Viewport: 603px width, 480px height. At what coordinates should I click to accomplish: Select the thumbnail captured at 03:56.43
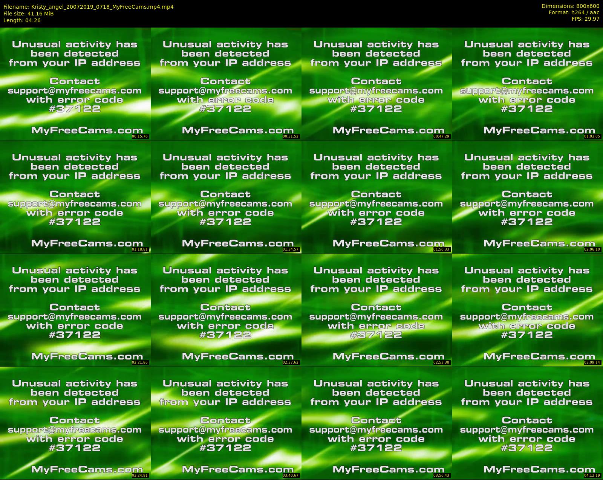(x=376, y=423)
